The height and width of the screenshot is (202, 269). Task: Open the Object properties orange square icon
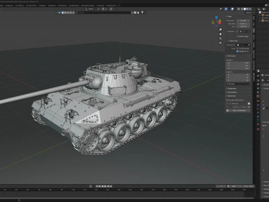pyautogui.click(x=258, y=101)
